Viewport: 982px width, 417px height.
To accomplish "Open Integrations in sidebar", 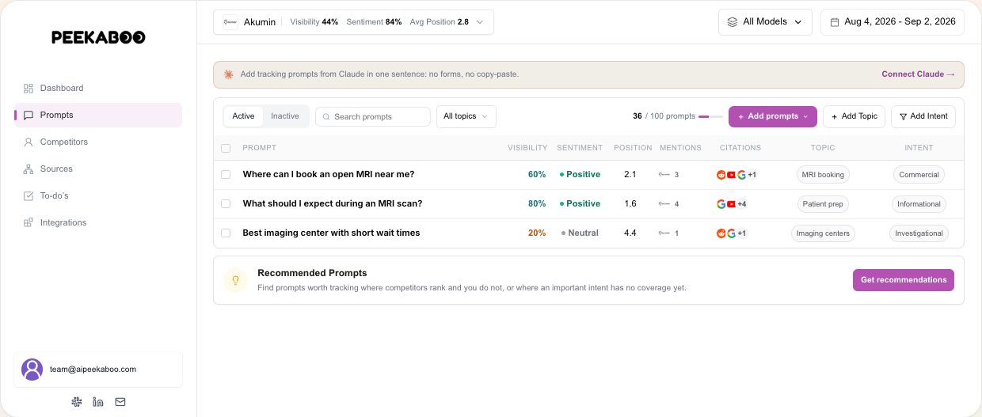I will [98, 222].
